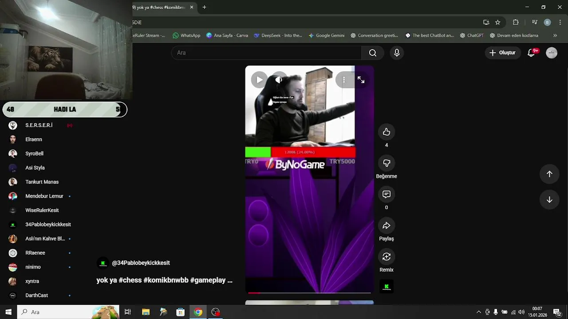
Task: Click the #komikbnwbb hashtag
Action: pyautogui.click(x=166, y=280)
